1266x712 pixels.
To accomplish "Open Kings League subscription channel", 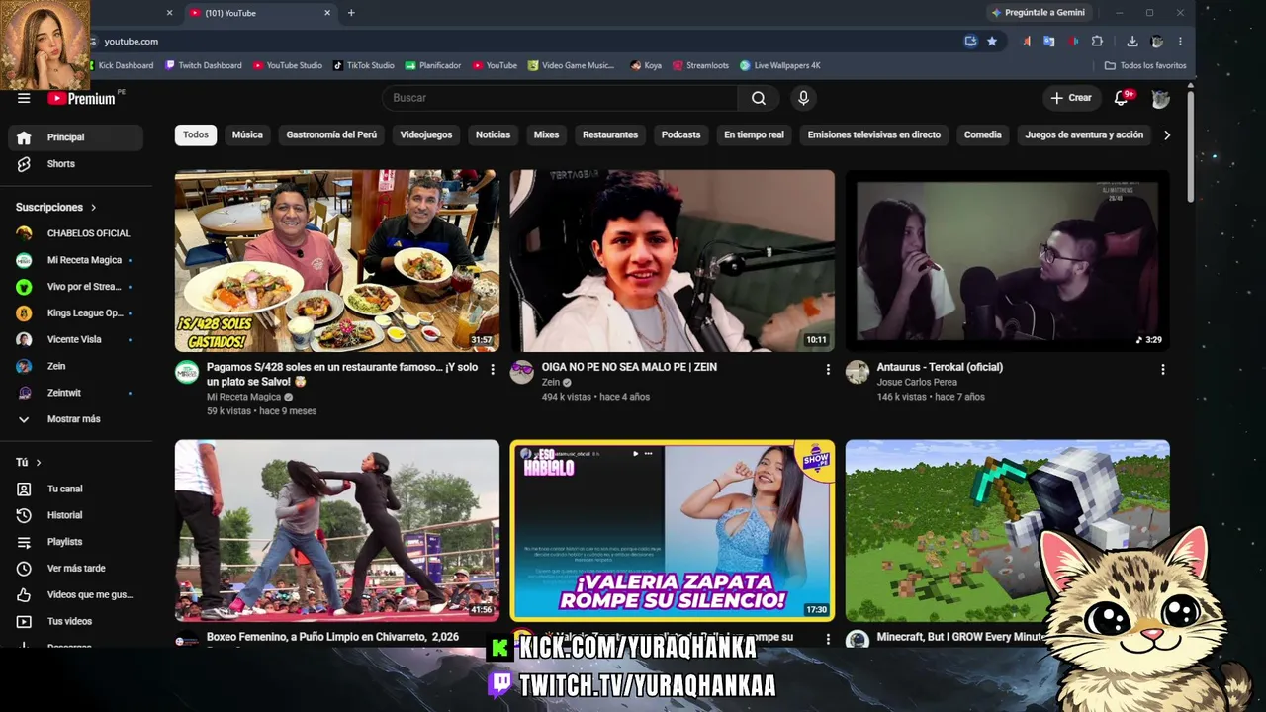I will click(x=75, y=313).
